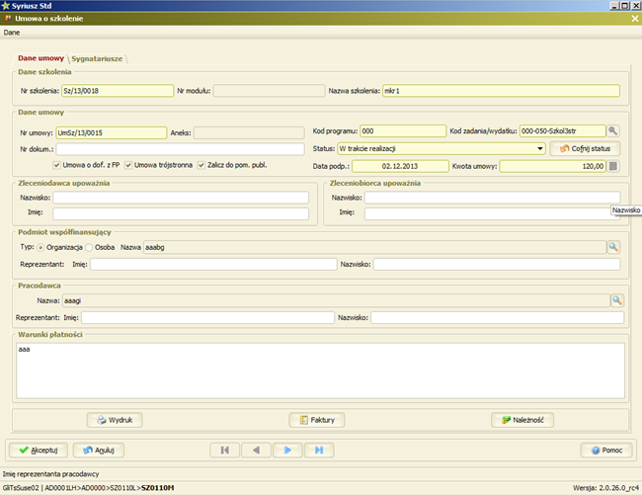Switch to the Sygnatariusze tab
The height and width of the screenshot is (495, 642).
click(97, 58)
